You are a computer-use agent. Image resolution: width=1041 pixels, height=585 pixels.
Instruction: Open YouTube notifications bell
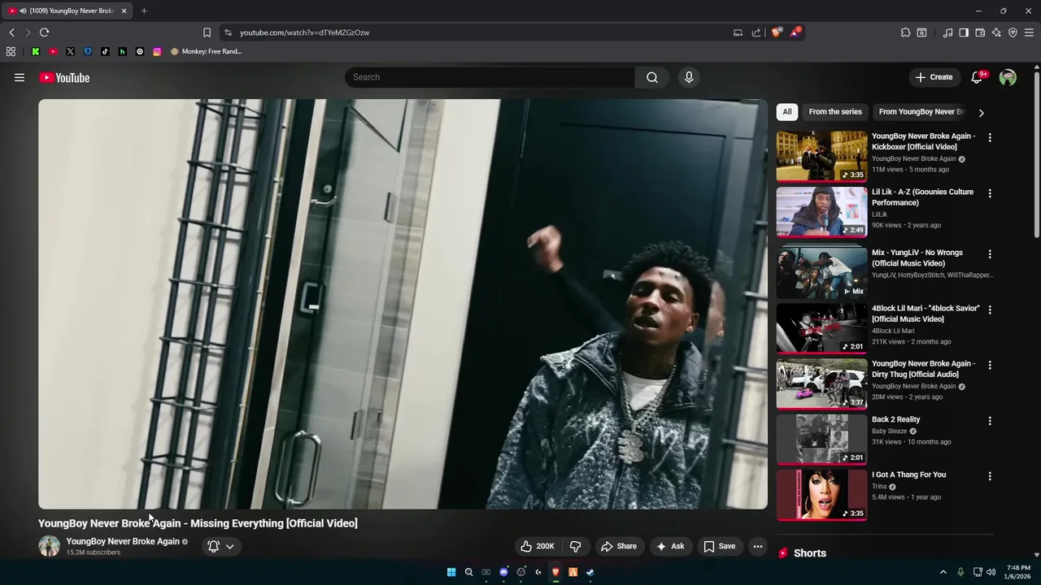coord(978,77)
